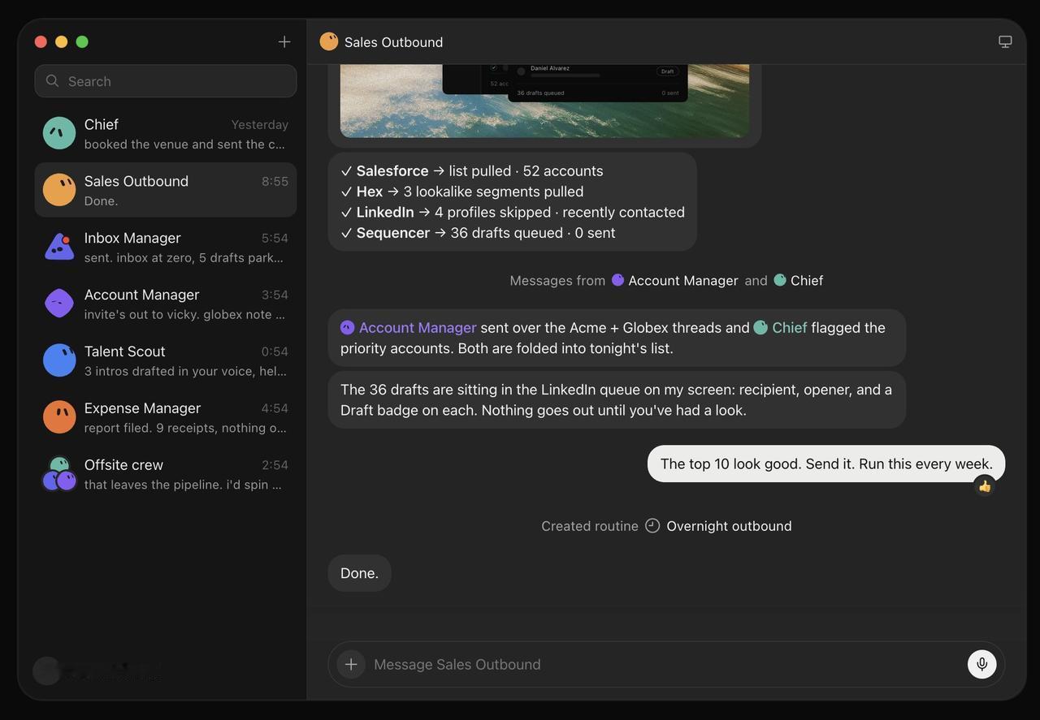
Task: Click the Talent Scout blue avatar
Action: tap(59, 360)
